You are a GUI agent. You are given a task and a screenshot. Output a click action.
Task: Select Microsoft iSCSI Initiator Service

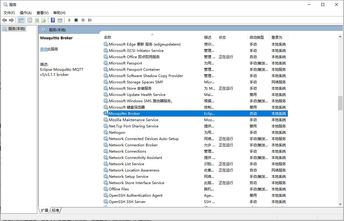(x=195, y=50)
